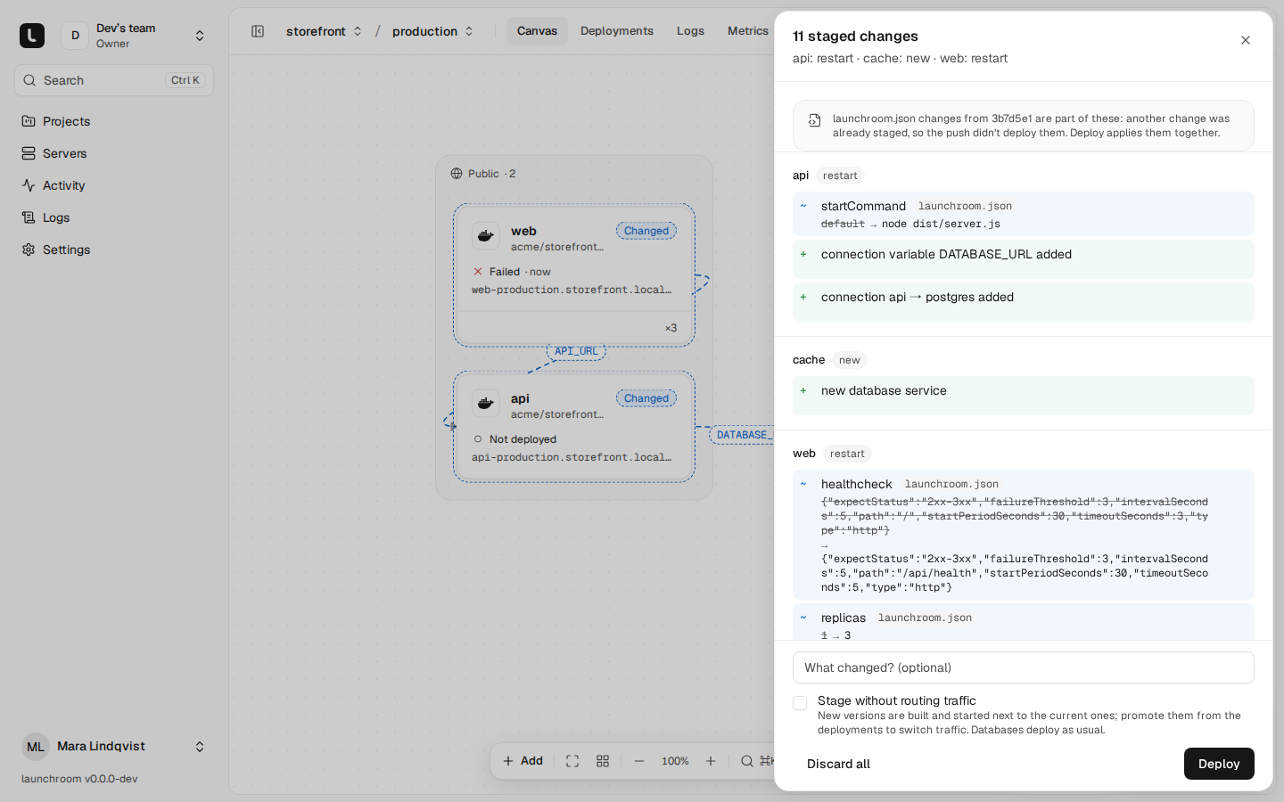Image resolution: width=1284 pixels, height=802 pixels.
Task: Click the canvas search magnifier icon
Action: 747,761
